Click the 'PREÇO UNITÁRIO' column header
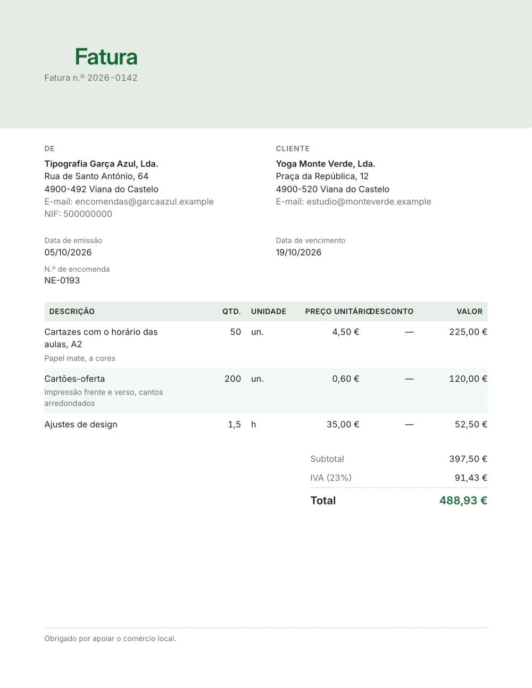Viewport: 532px width, 688px height. point(338,312)
